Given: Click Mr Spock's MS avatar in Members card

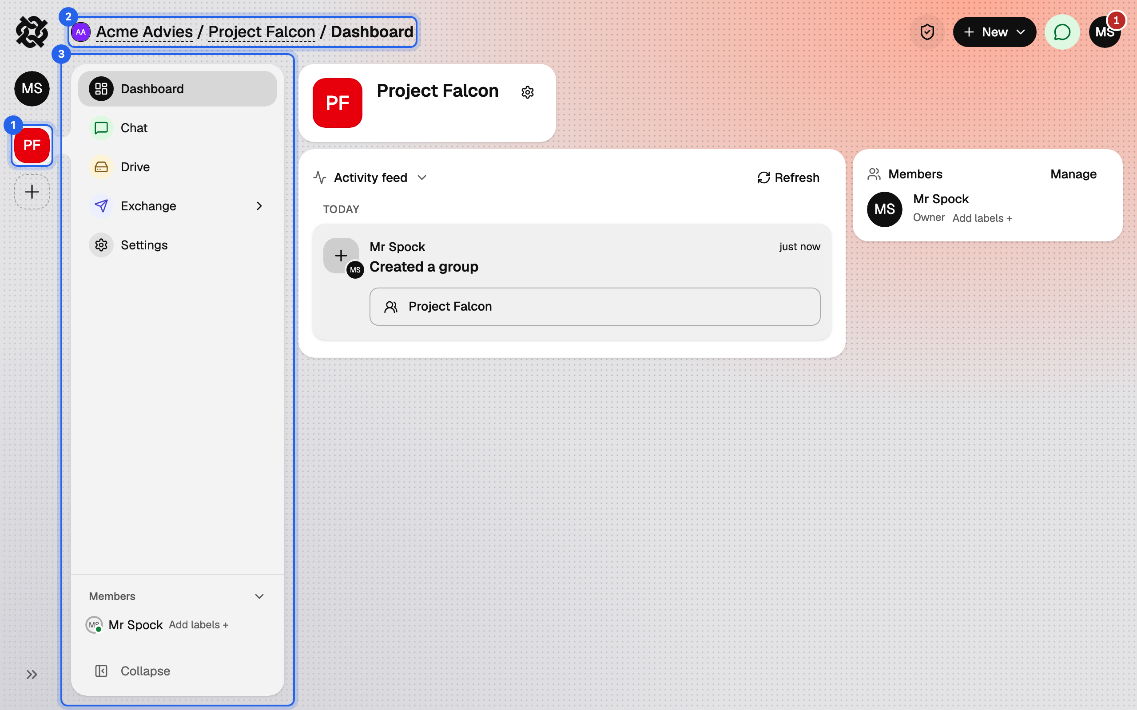Looking at the screenshot, I should pos(884,209).
